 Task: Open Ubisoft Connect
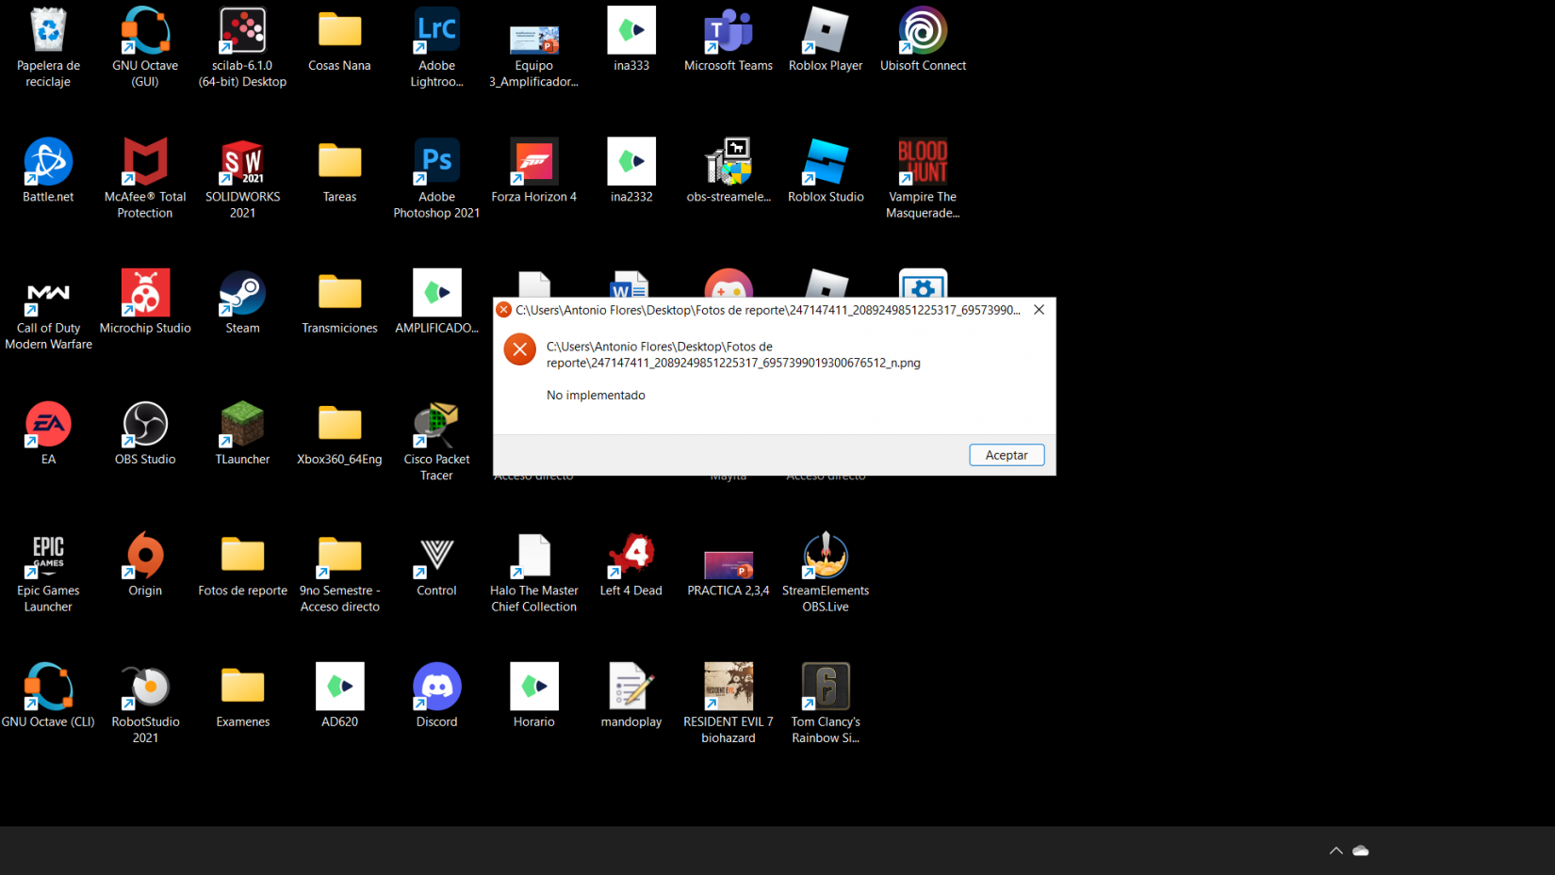point(923,40)
